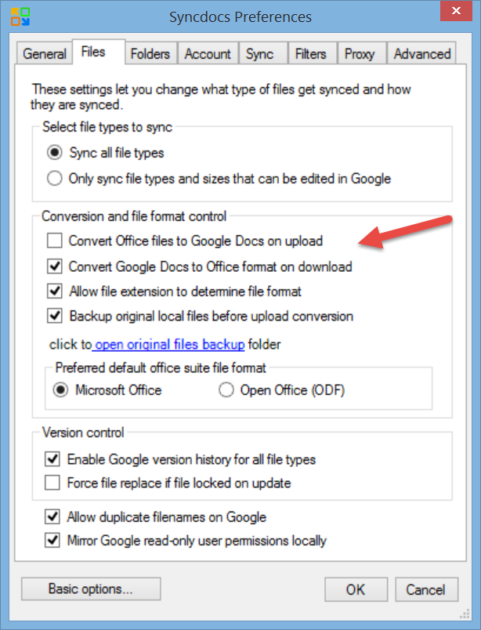Select Microsoft Office as preferred format
This screenshot has height=630, width=481.
(x=107, y=390)
